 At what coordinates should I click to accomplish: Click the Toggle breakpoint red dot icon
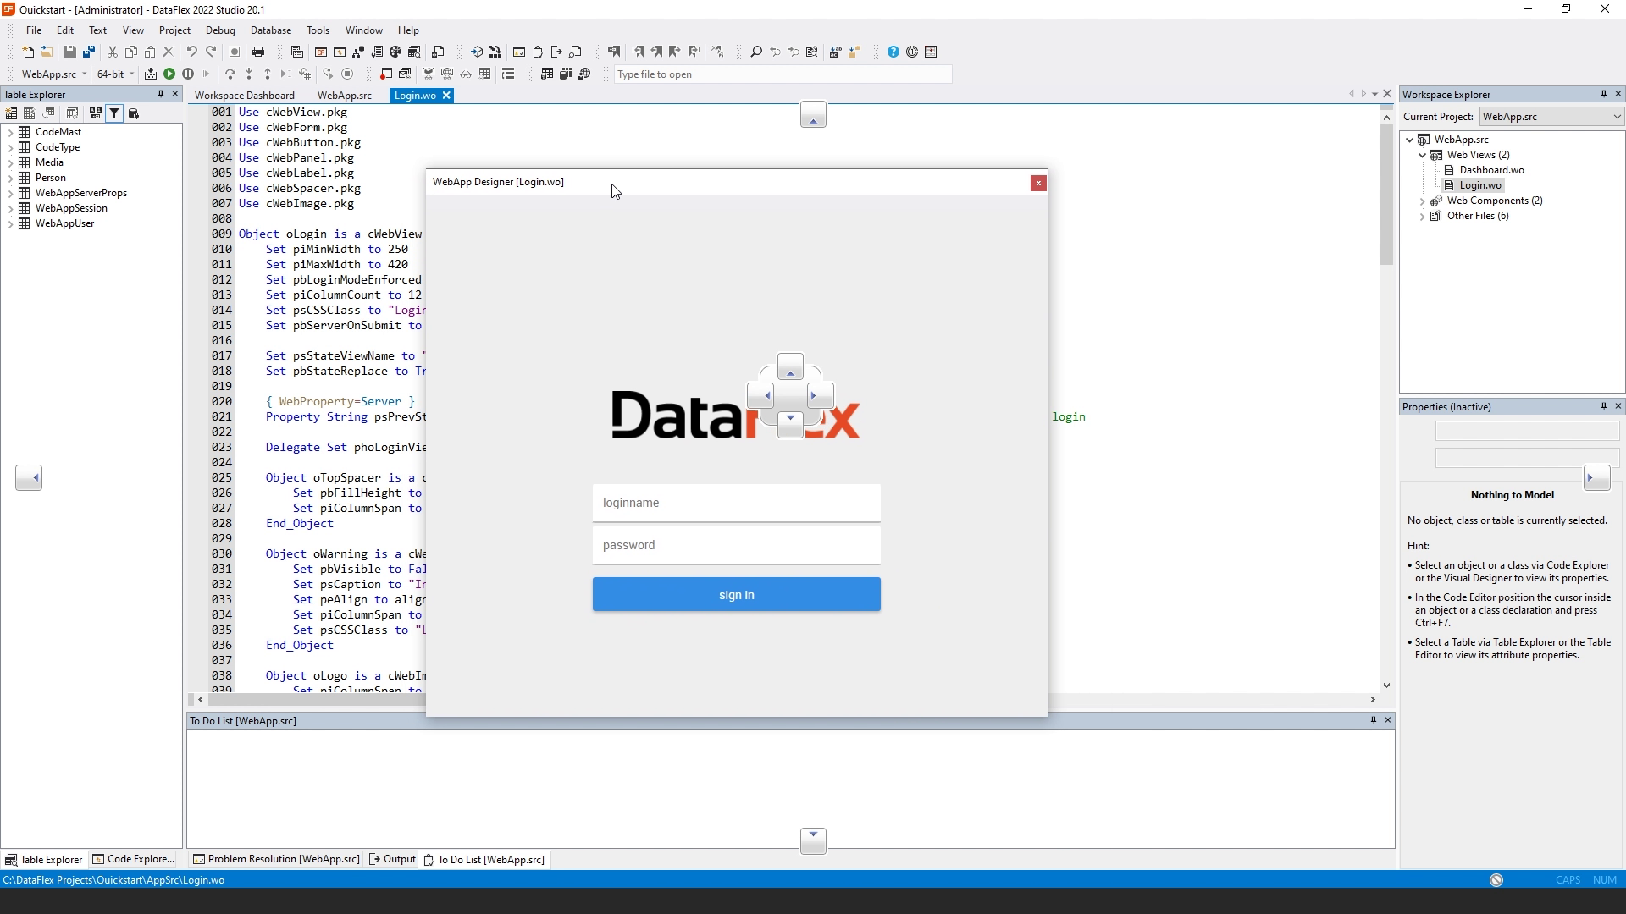click(386, 74)
